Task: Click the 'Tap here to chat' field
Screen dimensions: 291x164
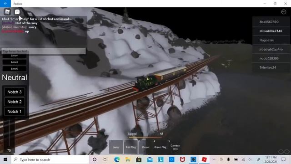Action: tap(44, 51)
